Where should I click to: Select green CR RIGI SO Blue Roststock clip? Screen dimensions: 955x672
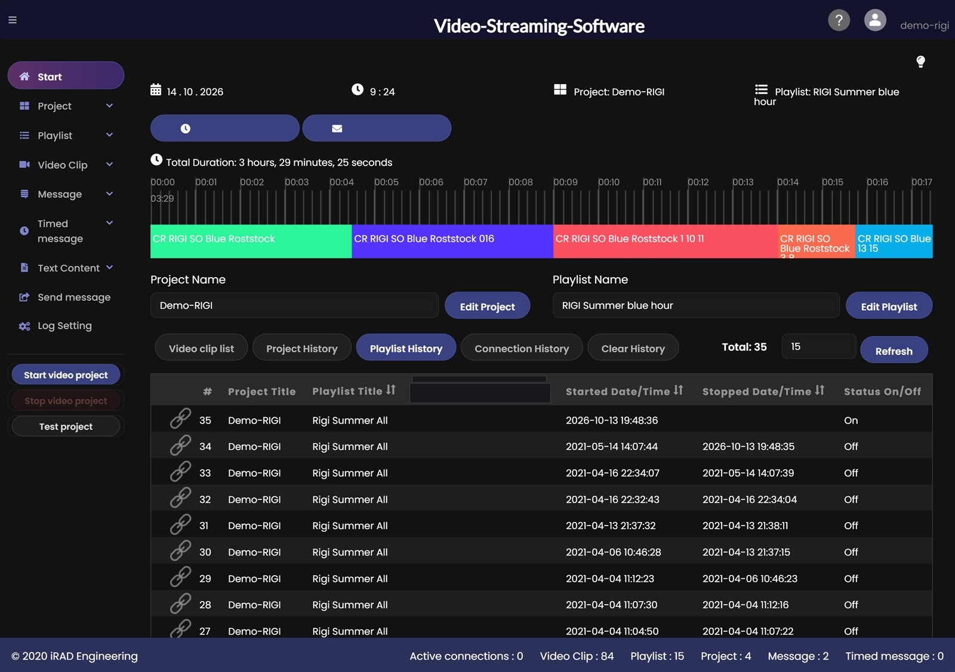click(251, 241)
